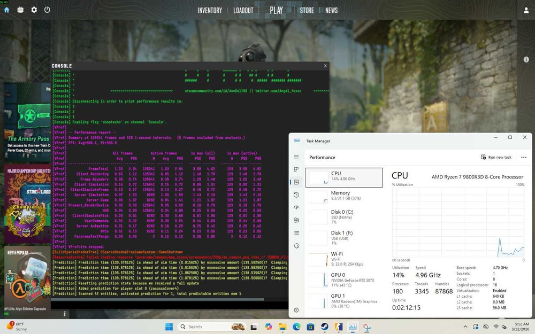Show hidden system tray icons chevron
The height and width of the screenshot is (334, 535).
pos(465,327)
